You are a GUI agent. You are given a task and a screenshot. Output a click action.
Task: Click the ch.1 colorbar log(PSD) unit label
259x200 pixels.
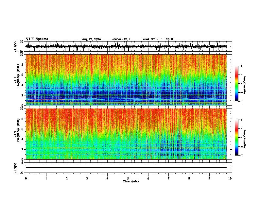[245, 85]
